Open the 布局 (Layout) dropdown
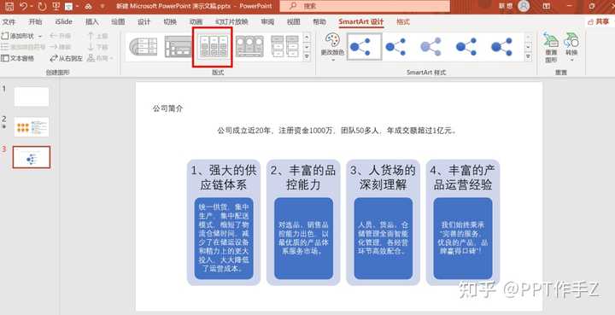 (x=100, y=58)
